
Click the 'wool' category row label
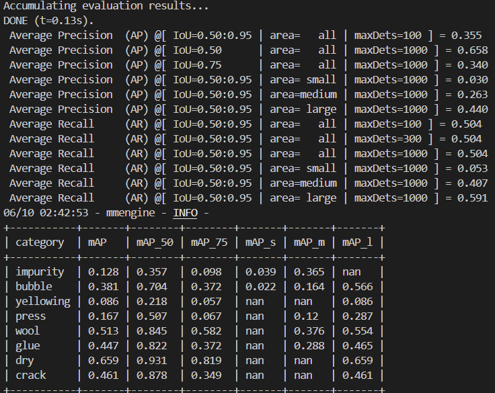click(28, 331)
